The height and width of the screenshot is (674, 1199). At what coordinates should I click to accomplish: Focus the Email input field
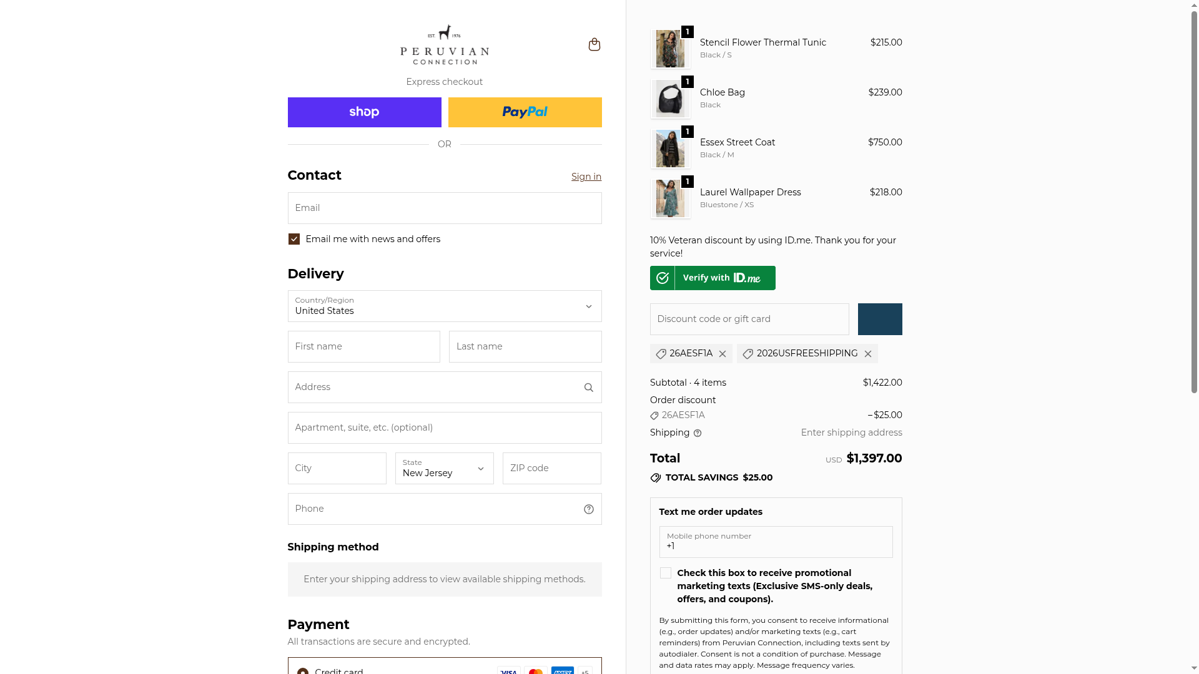444,208
